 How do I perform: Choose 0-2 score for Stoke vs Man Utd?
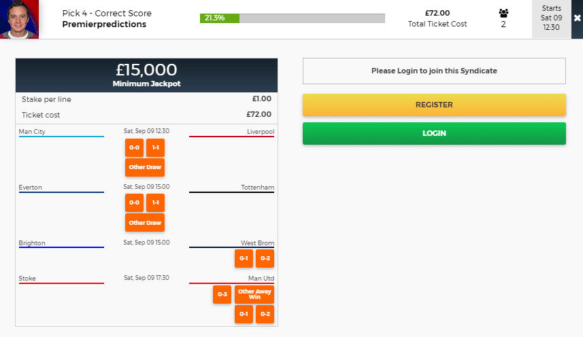click(265, 314)
